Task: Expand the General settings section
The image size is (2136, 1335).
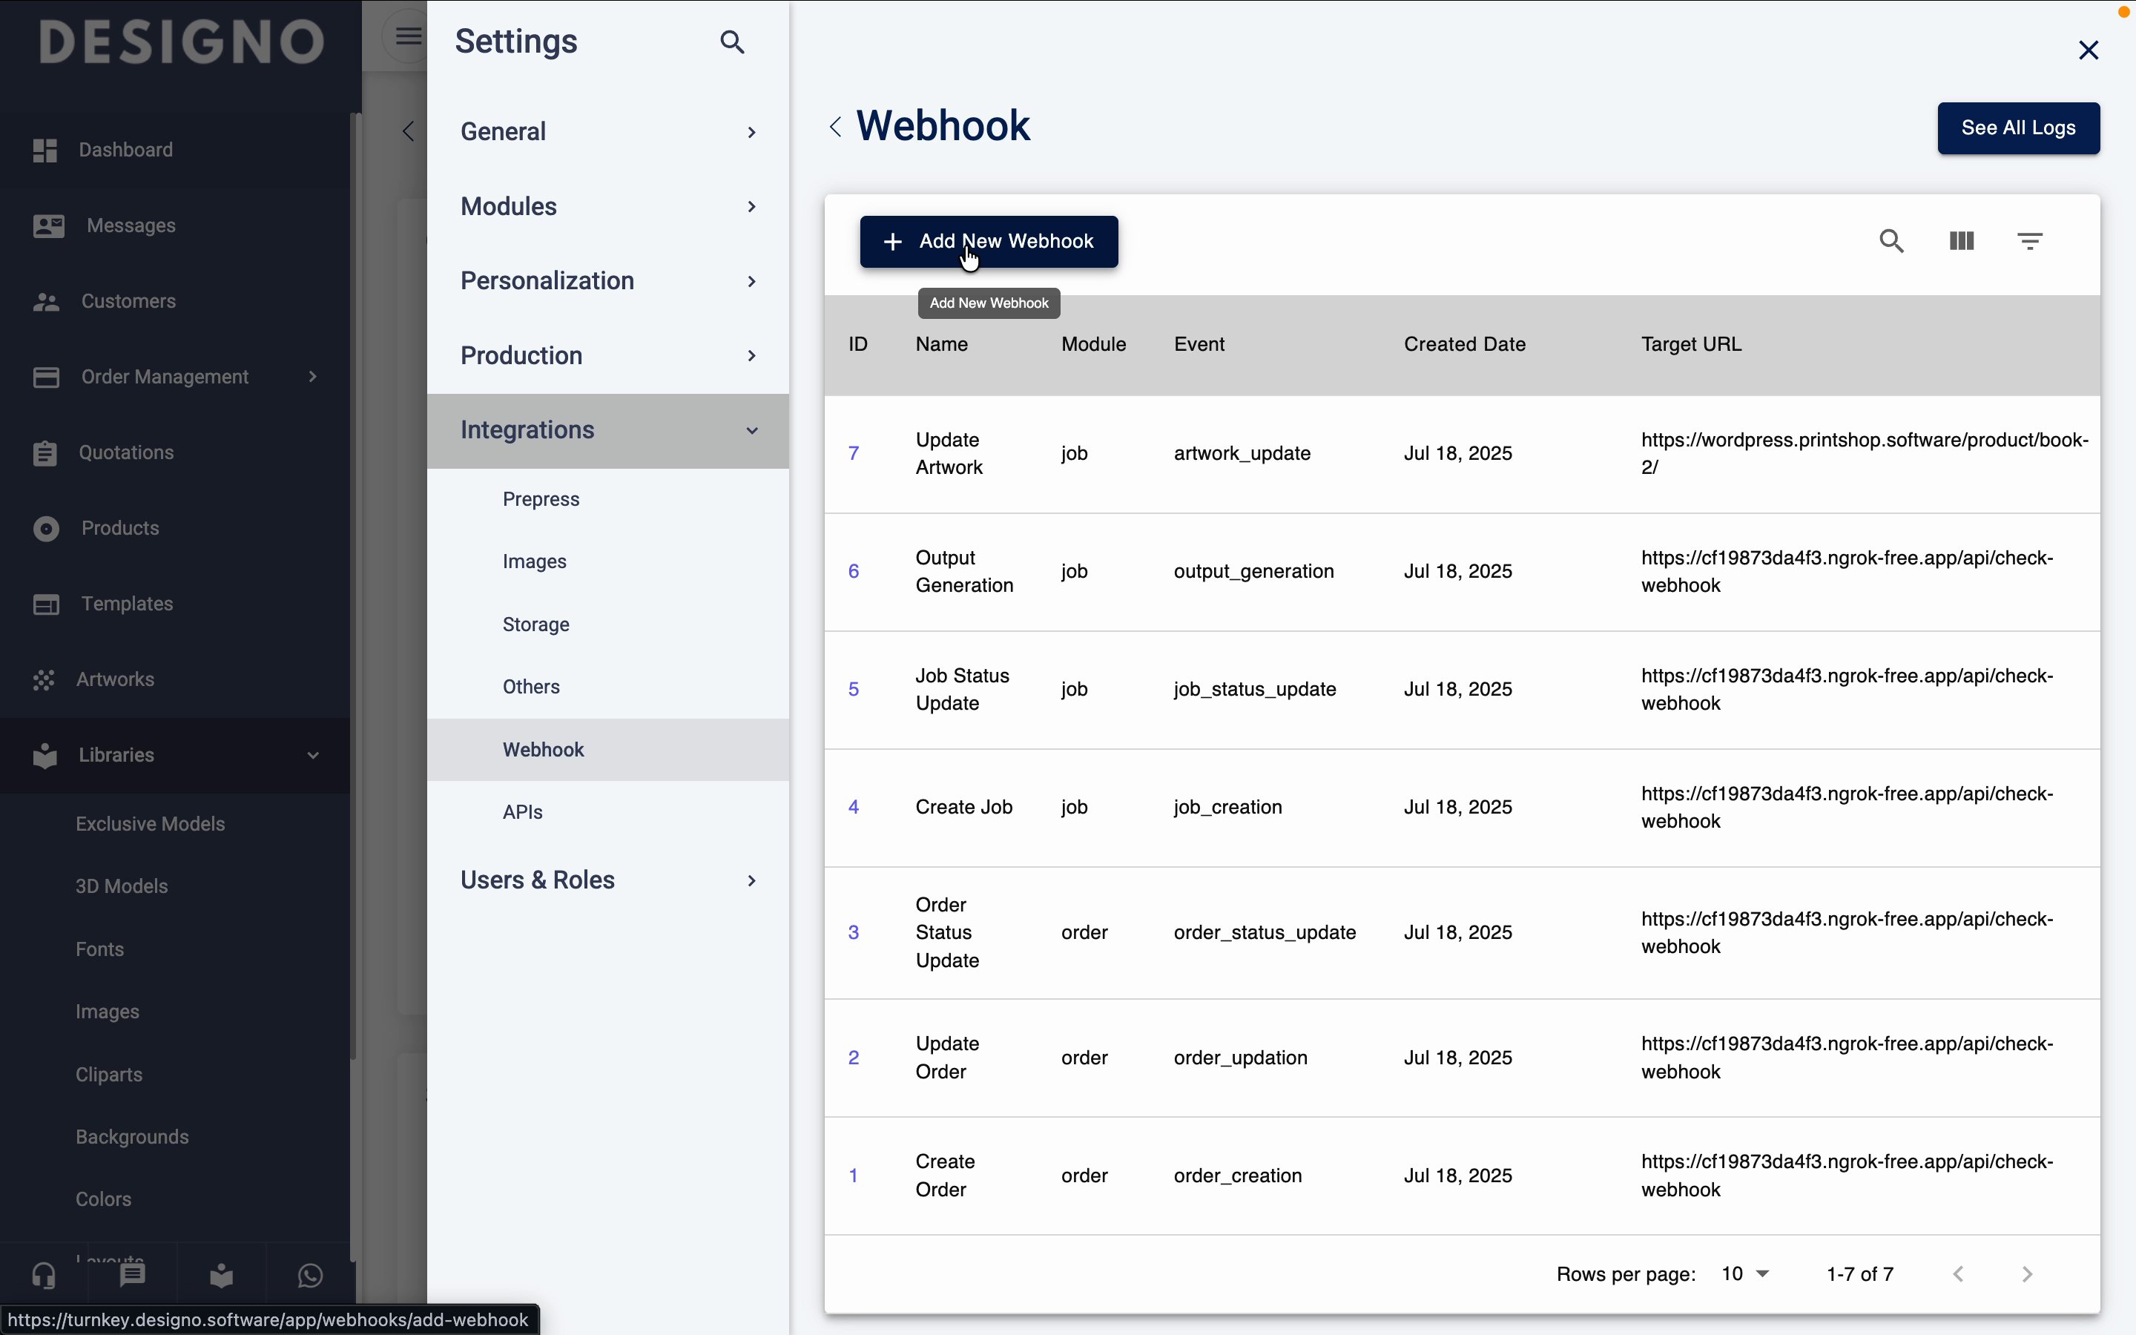Action: 607,131
